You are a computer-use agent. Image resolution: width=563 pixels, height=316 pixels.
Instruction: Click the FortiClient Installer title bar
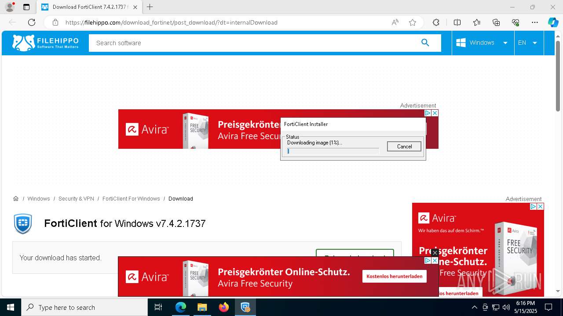tap(353, 124)
